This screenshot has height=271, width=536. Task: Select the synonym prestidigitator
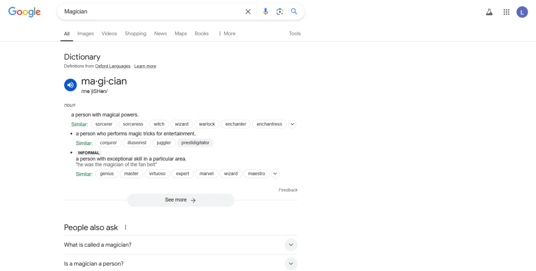pyautogui.click(x=195, y=143)
